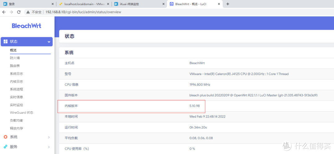Click the bleach plus build firmware value
The height and width of the screenshot is (154, 334).
[254, 95]
